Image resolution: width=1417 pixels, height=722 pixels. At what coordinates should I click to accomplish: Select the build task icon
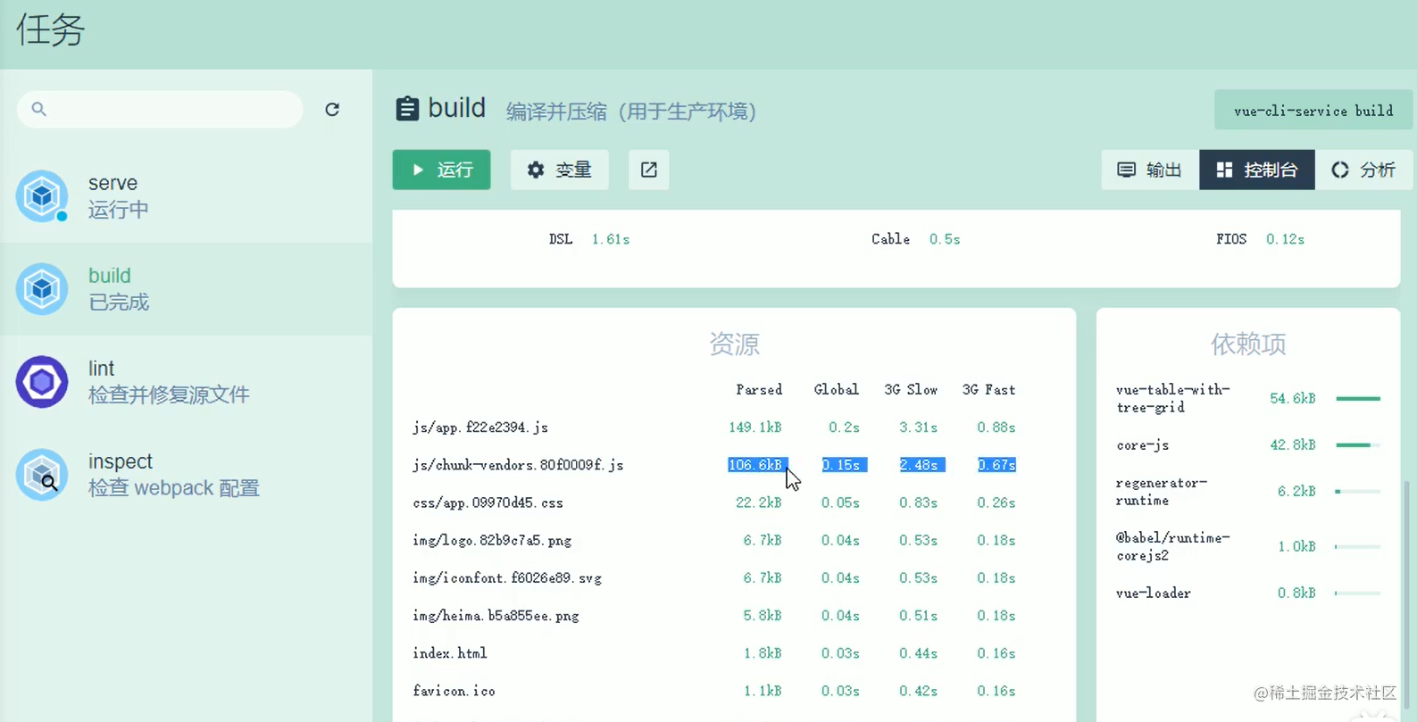click(x=42, y=289)
